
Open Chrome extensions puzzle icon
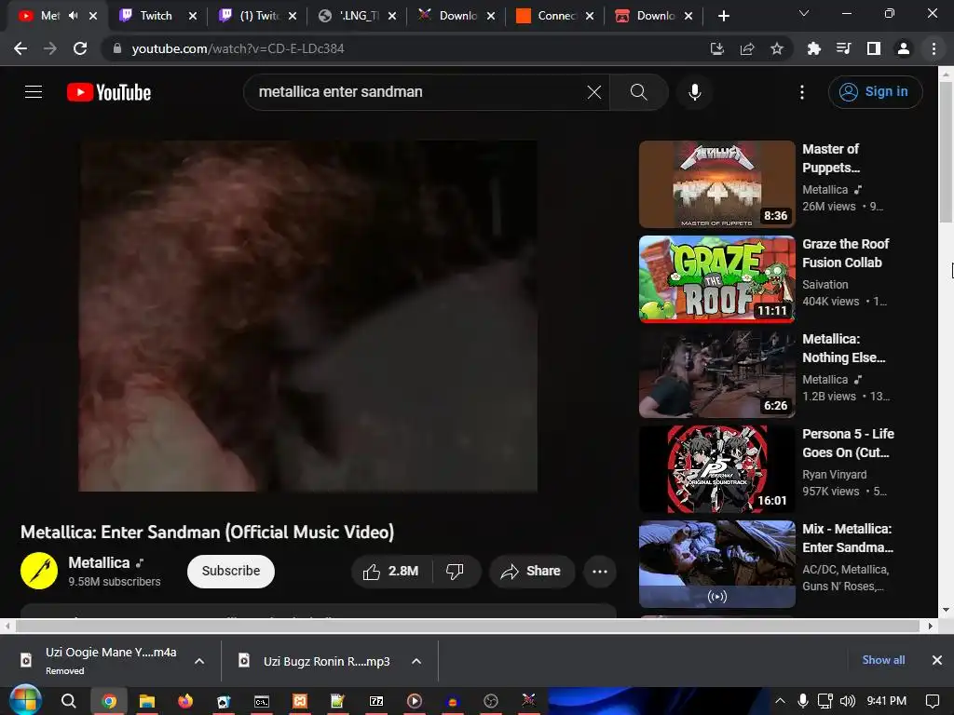pos(813,48)
